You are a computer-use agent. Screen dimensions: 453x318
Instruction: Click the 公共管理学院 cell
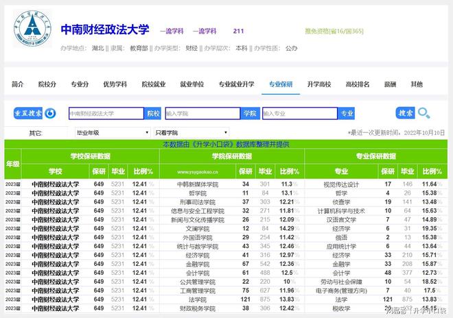tap(198, 282)
